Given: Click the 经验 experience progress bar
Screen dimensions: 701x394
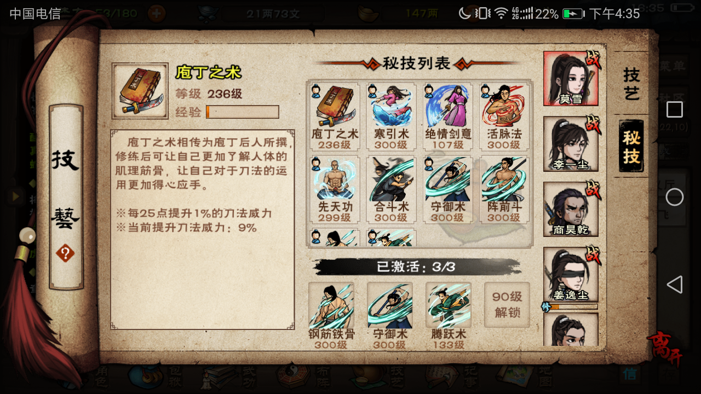Looking at the screenshot, I should (243, 112).
